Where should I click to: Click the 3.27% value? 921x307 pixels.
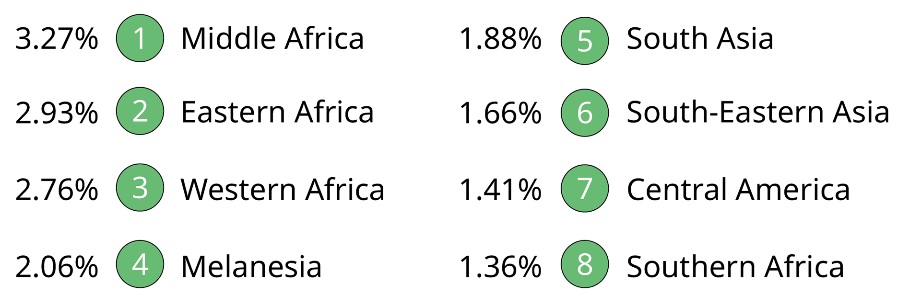(x=57, y=39)
